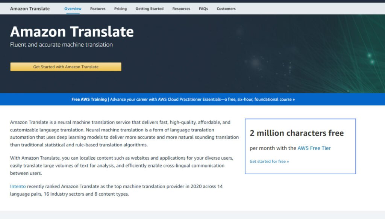Open the Resources tab
This screenshot has width=385, height=219.
tap(181, 9)
